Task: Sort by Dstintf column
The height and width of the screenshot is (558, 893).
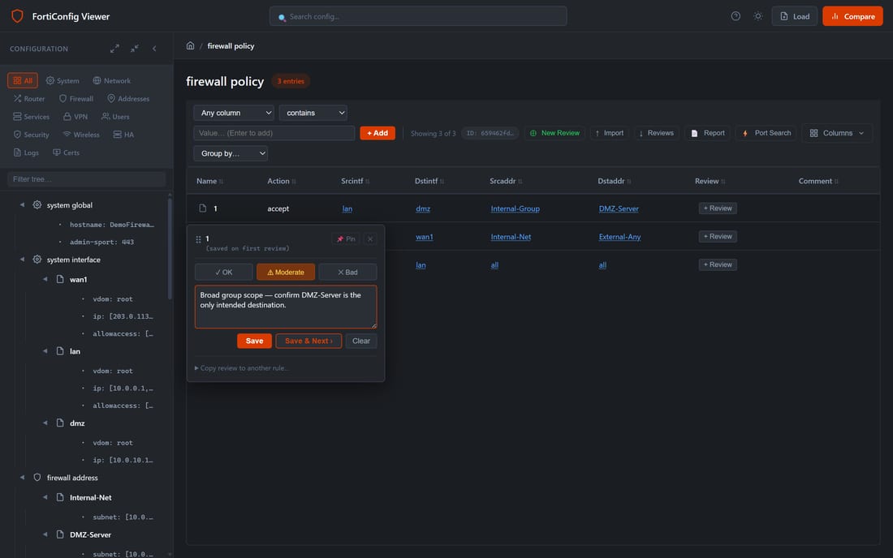Action: point(429,181)
